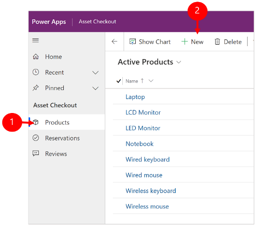
Task: Toggle the select-all checkmark in header
Action: pos(119,81)
